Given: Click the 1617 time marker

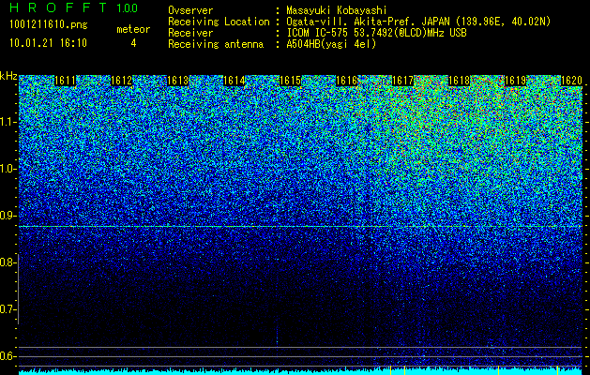Looking at the screenshot, I should click(402, 81).
